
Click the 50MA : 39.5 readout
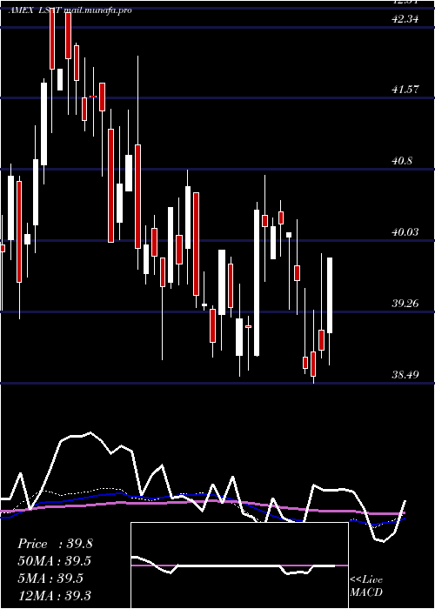click(x=55, y=561)
